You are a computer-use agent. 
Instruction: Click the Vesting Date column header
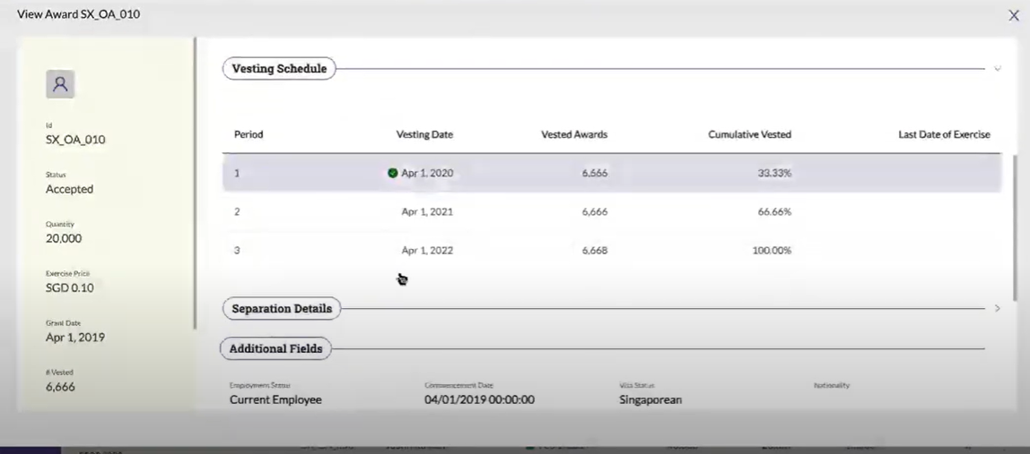[x=424, y=134]
